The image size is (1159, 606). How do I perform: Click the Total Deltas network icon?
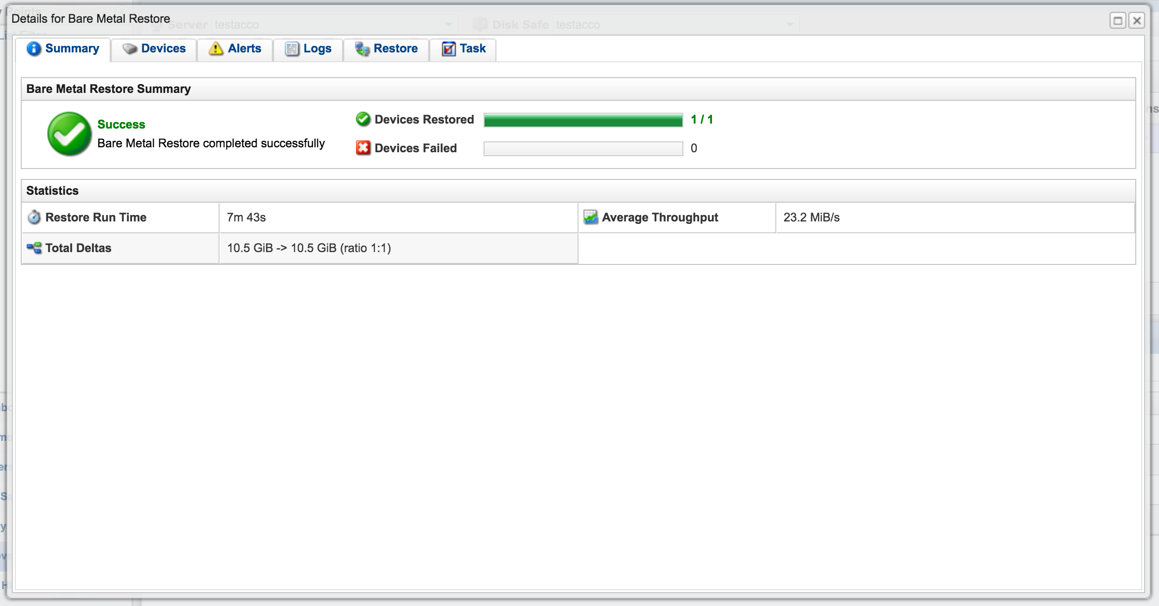pos(34,248)
